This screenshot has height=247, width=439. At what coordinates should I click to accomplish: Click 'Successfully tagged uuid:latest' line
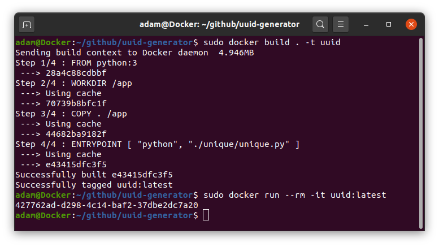[94, 185]
